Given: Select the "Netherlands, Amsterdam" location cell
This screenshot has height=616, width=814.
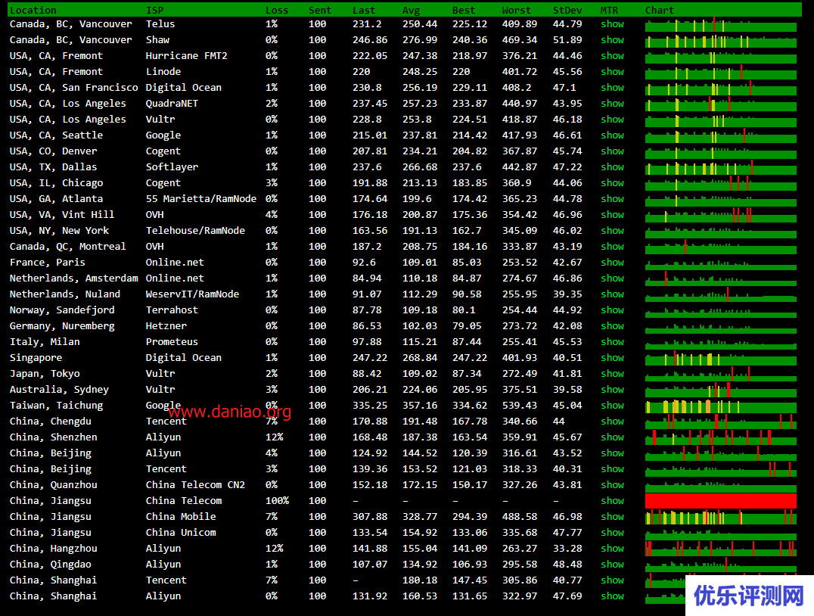Looking at the screenshot, I should [73, 278].
